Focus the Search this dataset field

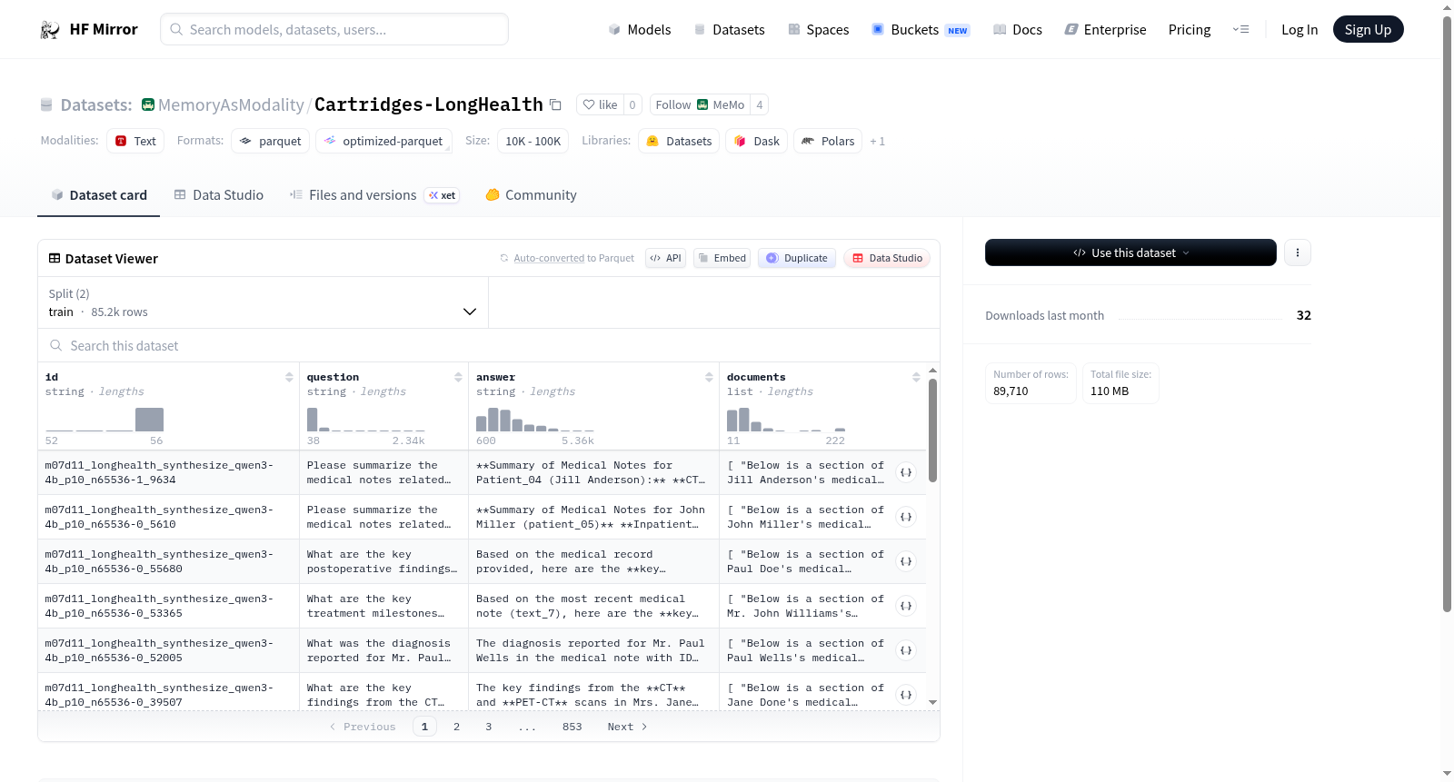coord(489,346)
